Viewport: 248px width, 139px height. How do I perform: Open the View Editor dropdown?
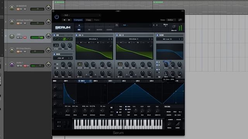171,20
